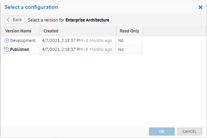Select the Published version name

tap(19, 50)
